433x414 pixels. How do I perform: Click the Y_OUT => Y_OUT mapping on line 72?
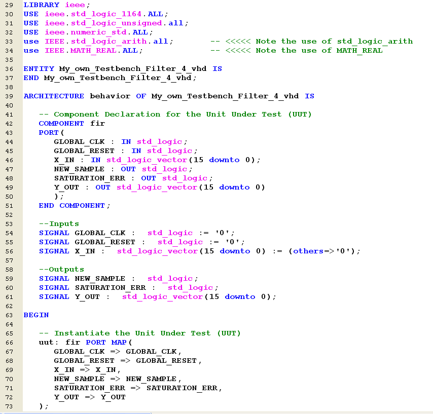click(90, 397)
